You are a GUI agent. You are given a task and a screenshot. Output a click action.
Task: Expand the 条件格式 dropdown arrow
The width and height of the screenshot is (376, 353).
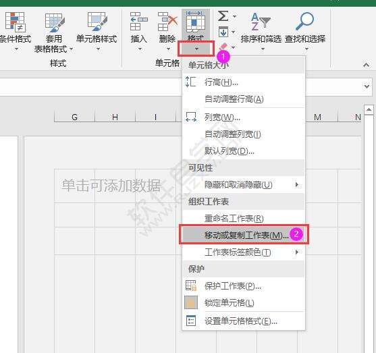16,49
